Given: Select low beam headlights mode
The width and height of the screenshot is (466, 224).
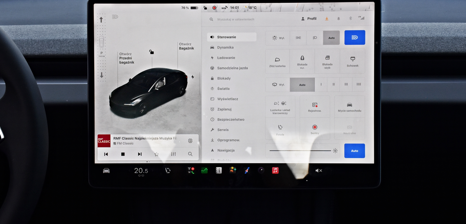Looking at the screenshot, I should tap(315, 38).
